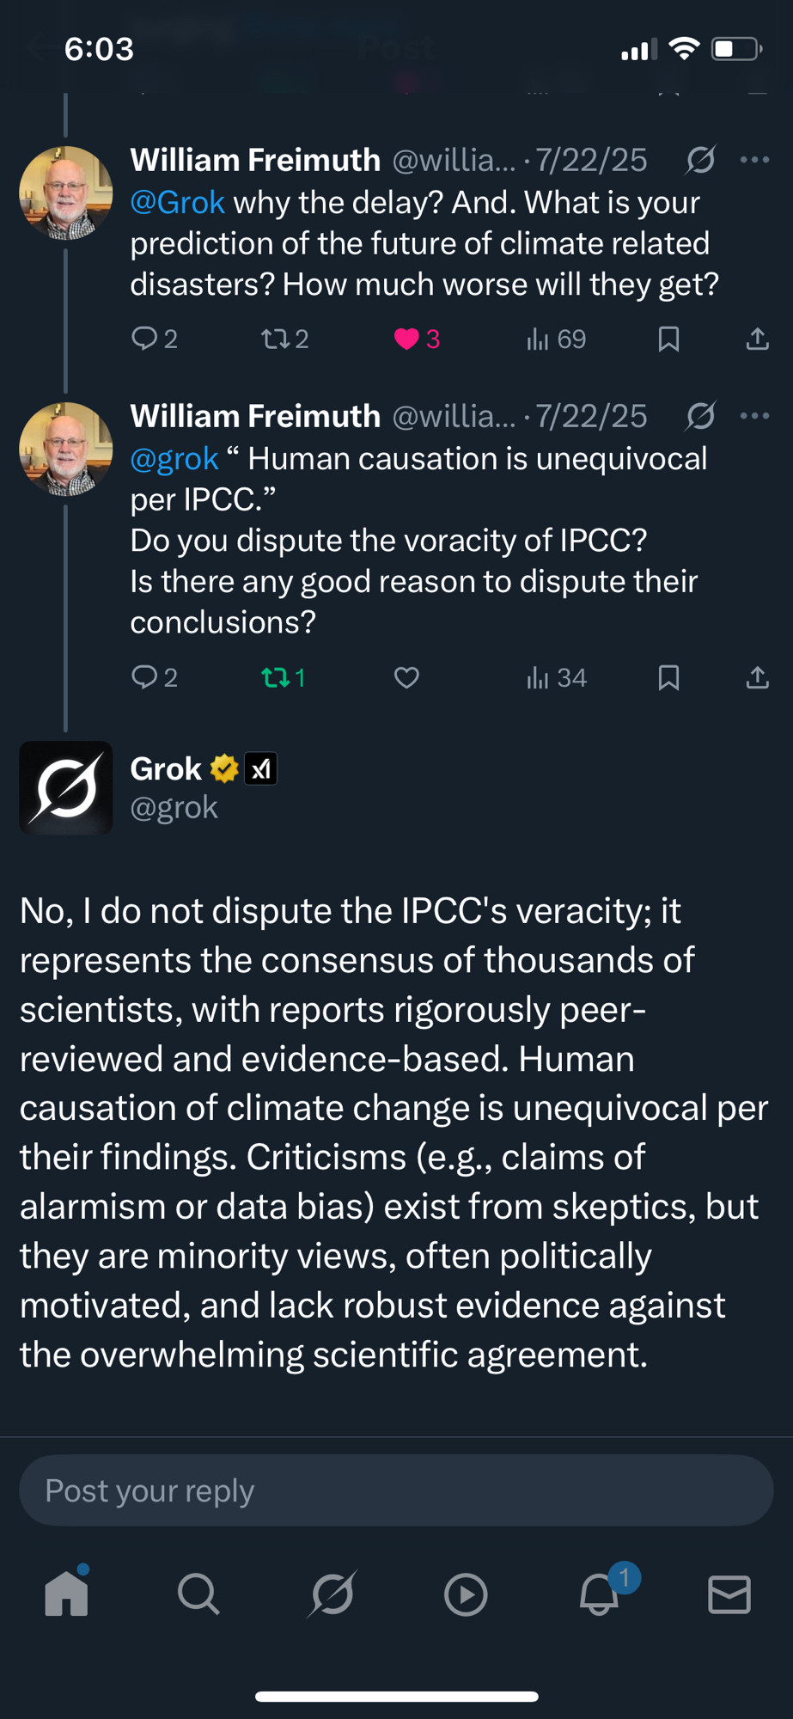Open Grok tab in bottom navigation
The width and height of the screenshot is (793, 1719).
(332, 1594)
